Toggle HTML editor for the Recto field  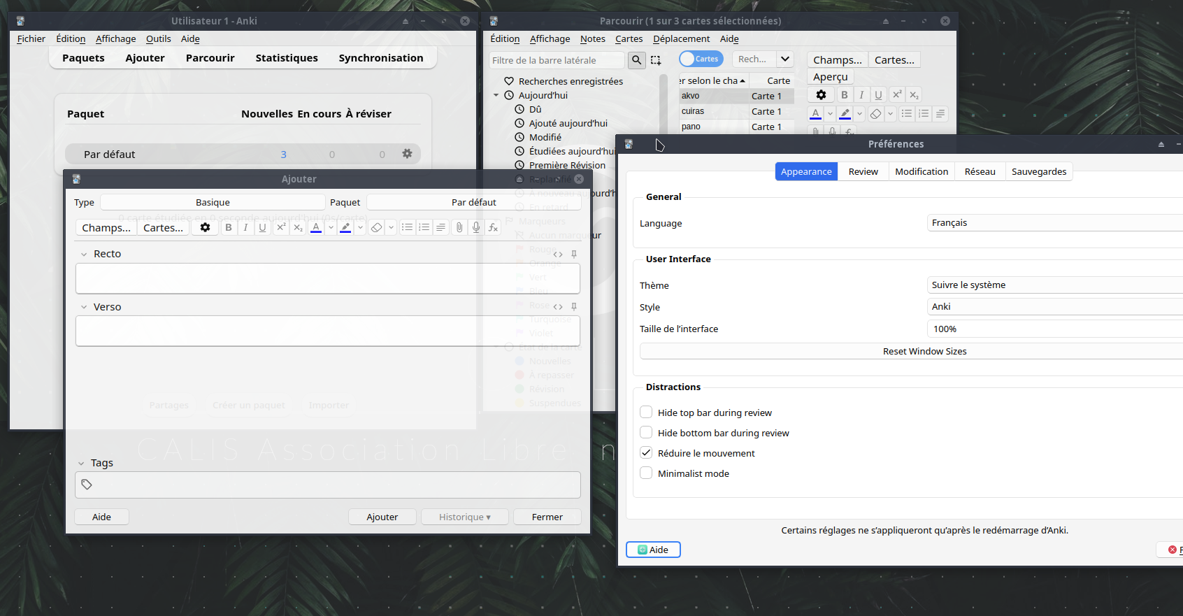558,255
